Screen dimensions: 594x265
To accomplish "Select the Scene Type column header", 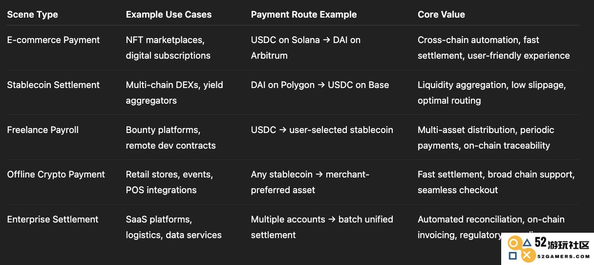I will 32,15.
